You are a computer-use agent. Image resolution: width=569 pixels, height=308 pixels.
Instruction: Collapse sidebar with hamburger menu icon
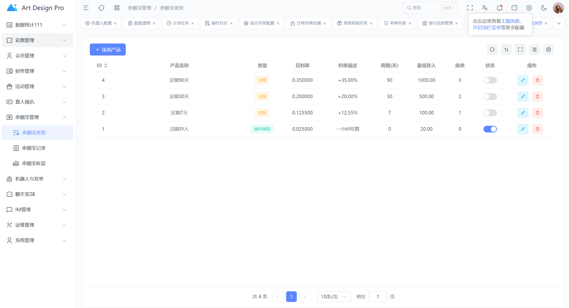point(86,8)
